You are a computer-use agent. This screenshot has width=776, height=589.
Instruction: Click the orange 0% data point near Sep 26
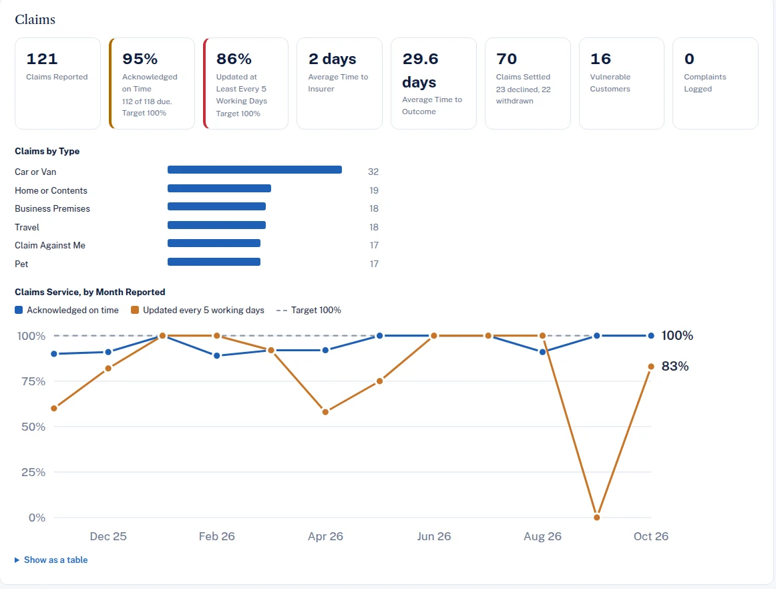coord(597,518)
